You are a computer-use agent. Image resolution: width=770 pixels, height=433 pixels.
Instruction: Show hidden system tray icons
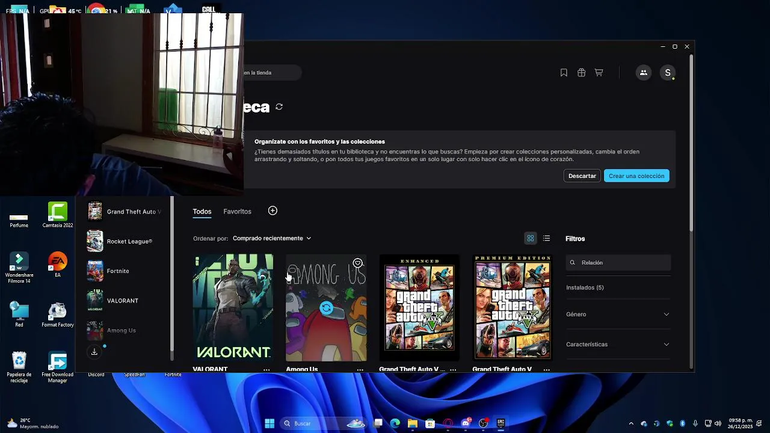(x=631, y=423)
